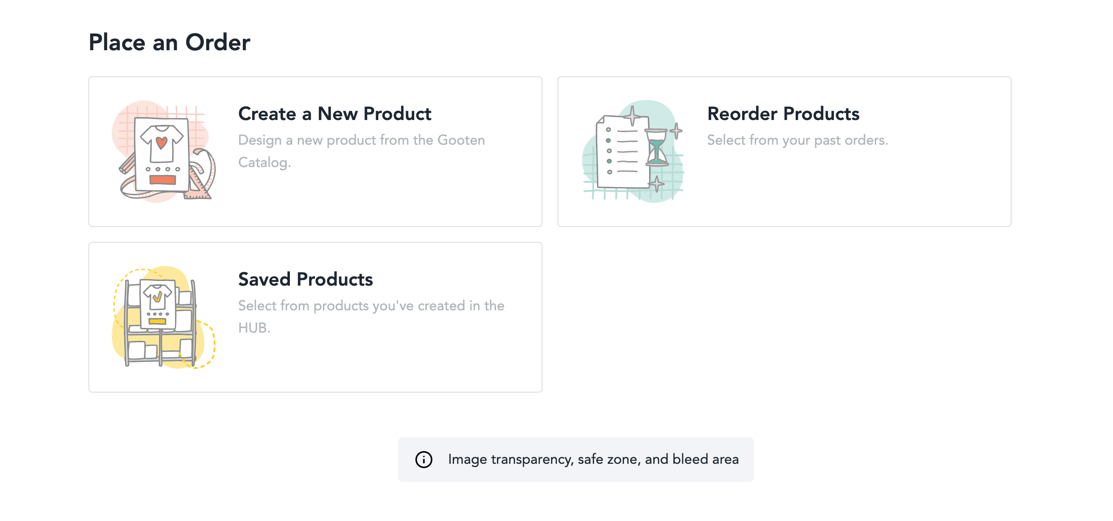Image resolution: width=1113 pixels, height=521 pixels.
Task: Click the info circle icon
Action: (x=423, y=460)
